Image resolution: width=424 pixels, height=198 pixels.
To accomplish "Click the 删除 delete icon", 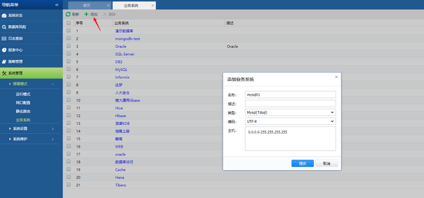I will point(104,14).
